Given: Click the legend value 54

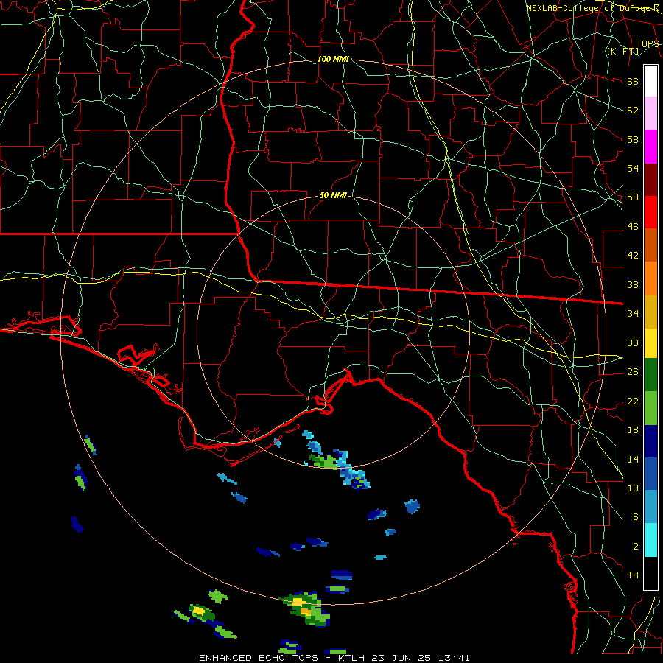Looking at the screenshot, I should pos(633,168).
